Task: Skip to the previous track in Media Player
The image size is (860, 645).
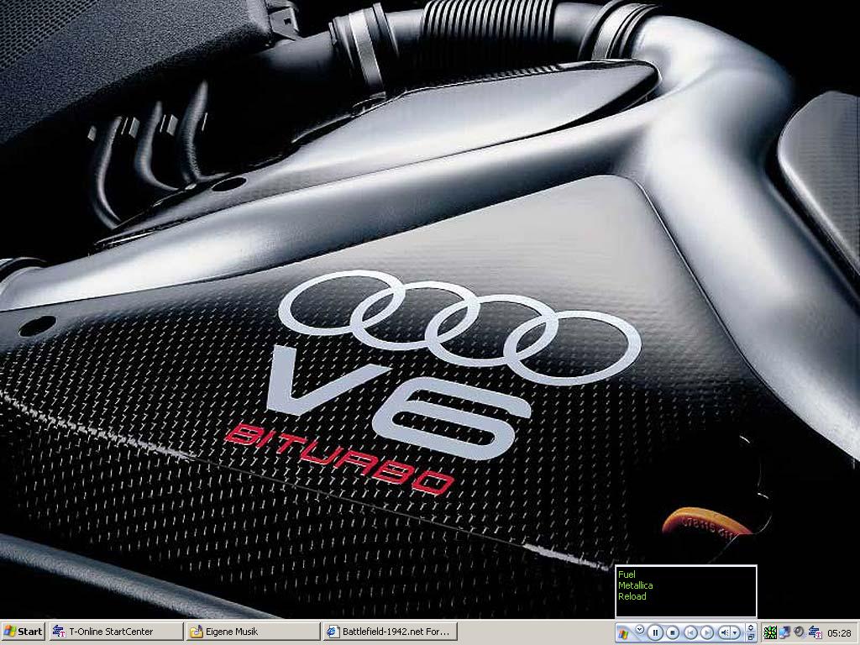Action: pyautogui.click(x=690, y=633)
